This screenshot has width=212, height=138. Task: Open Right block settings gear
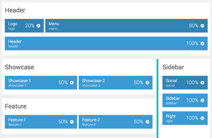tap(202, 118)
